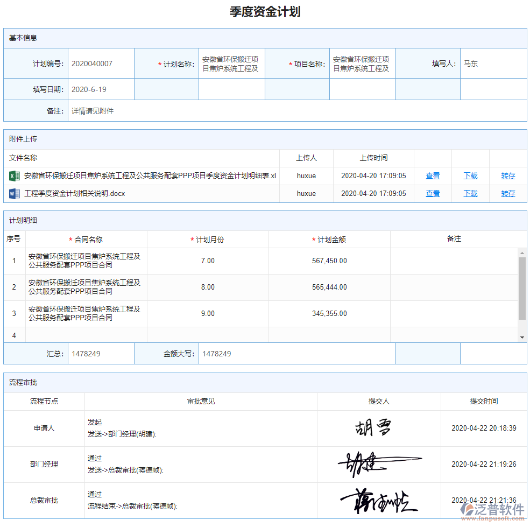
Task: 下载 the Excel 季度资金计划明细表 file
Action: point(470,175)
